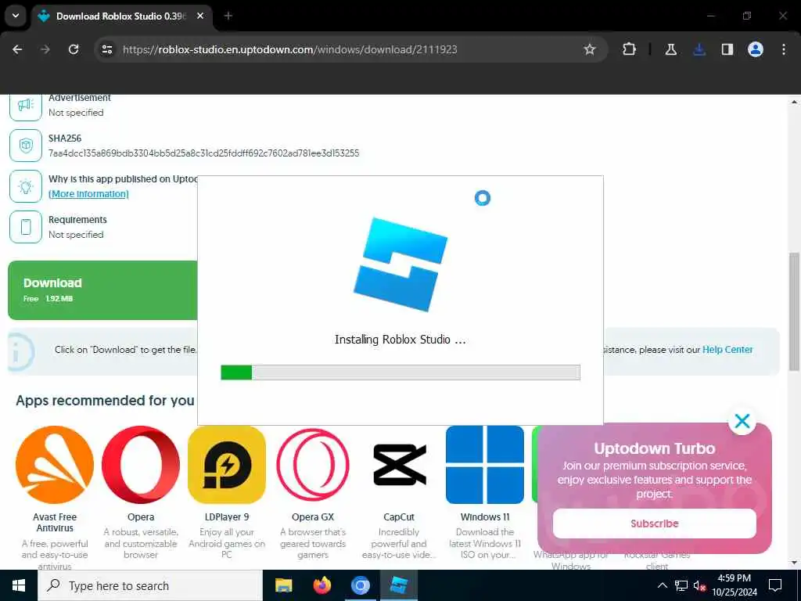Bookmark this page with the star icon
Screen dimensions: 801x601
coord(590,49)
